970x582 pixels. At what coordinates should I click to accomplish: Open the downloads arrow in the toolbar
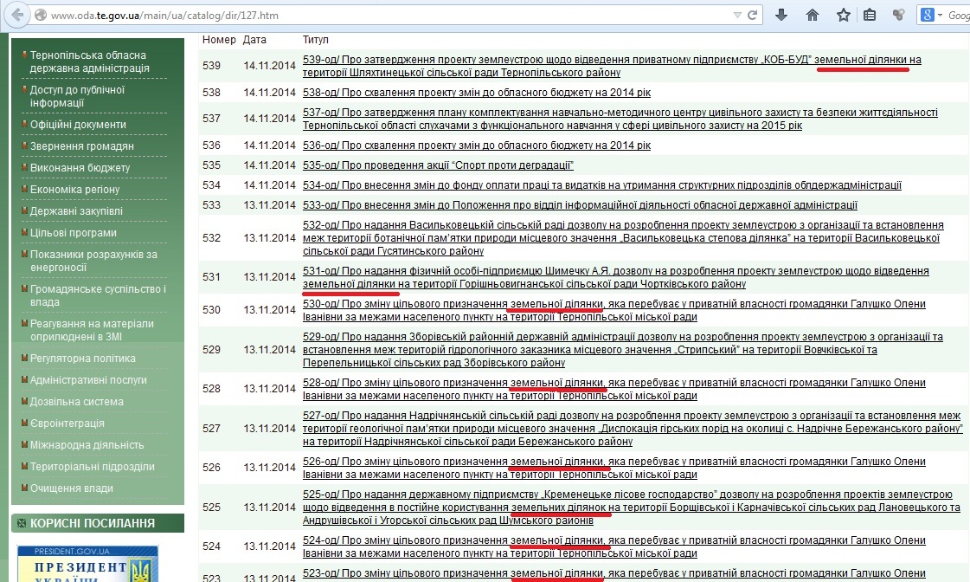click(781, 15)
